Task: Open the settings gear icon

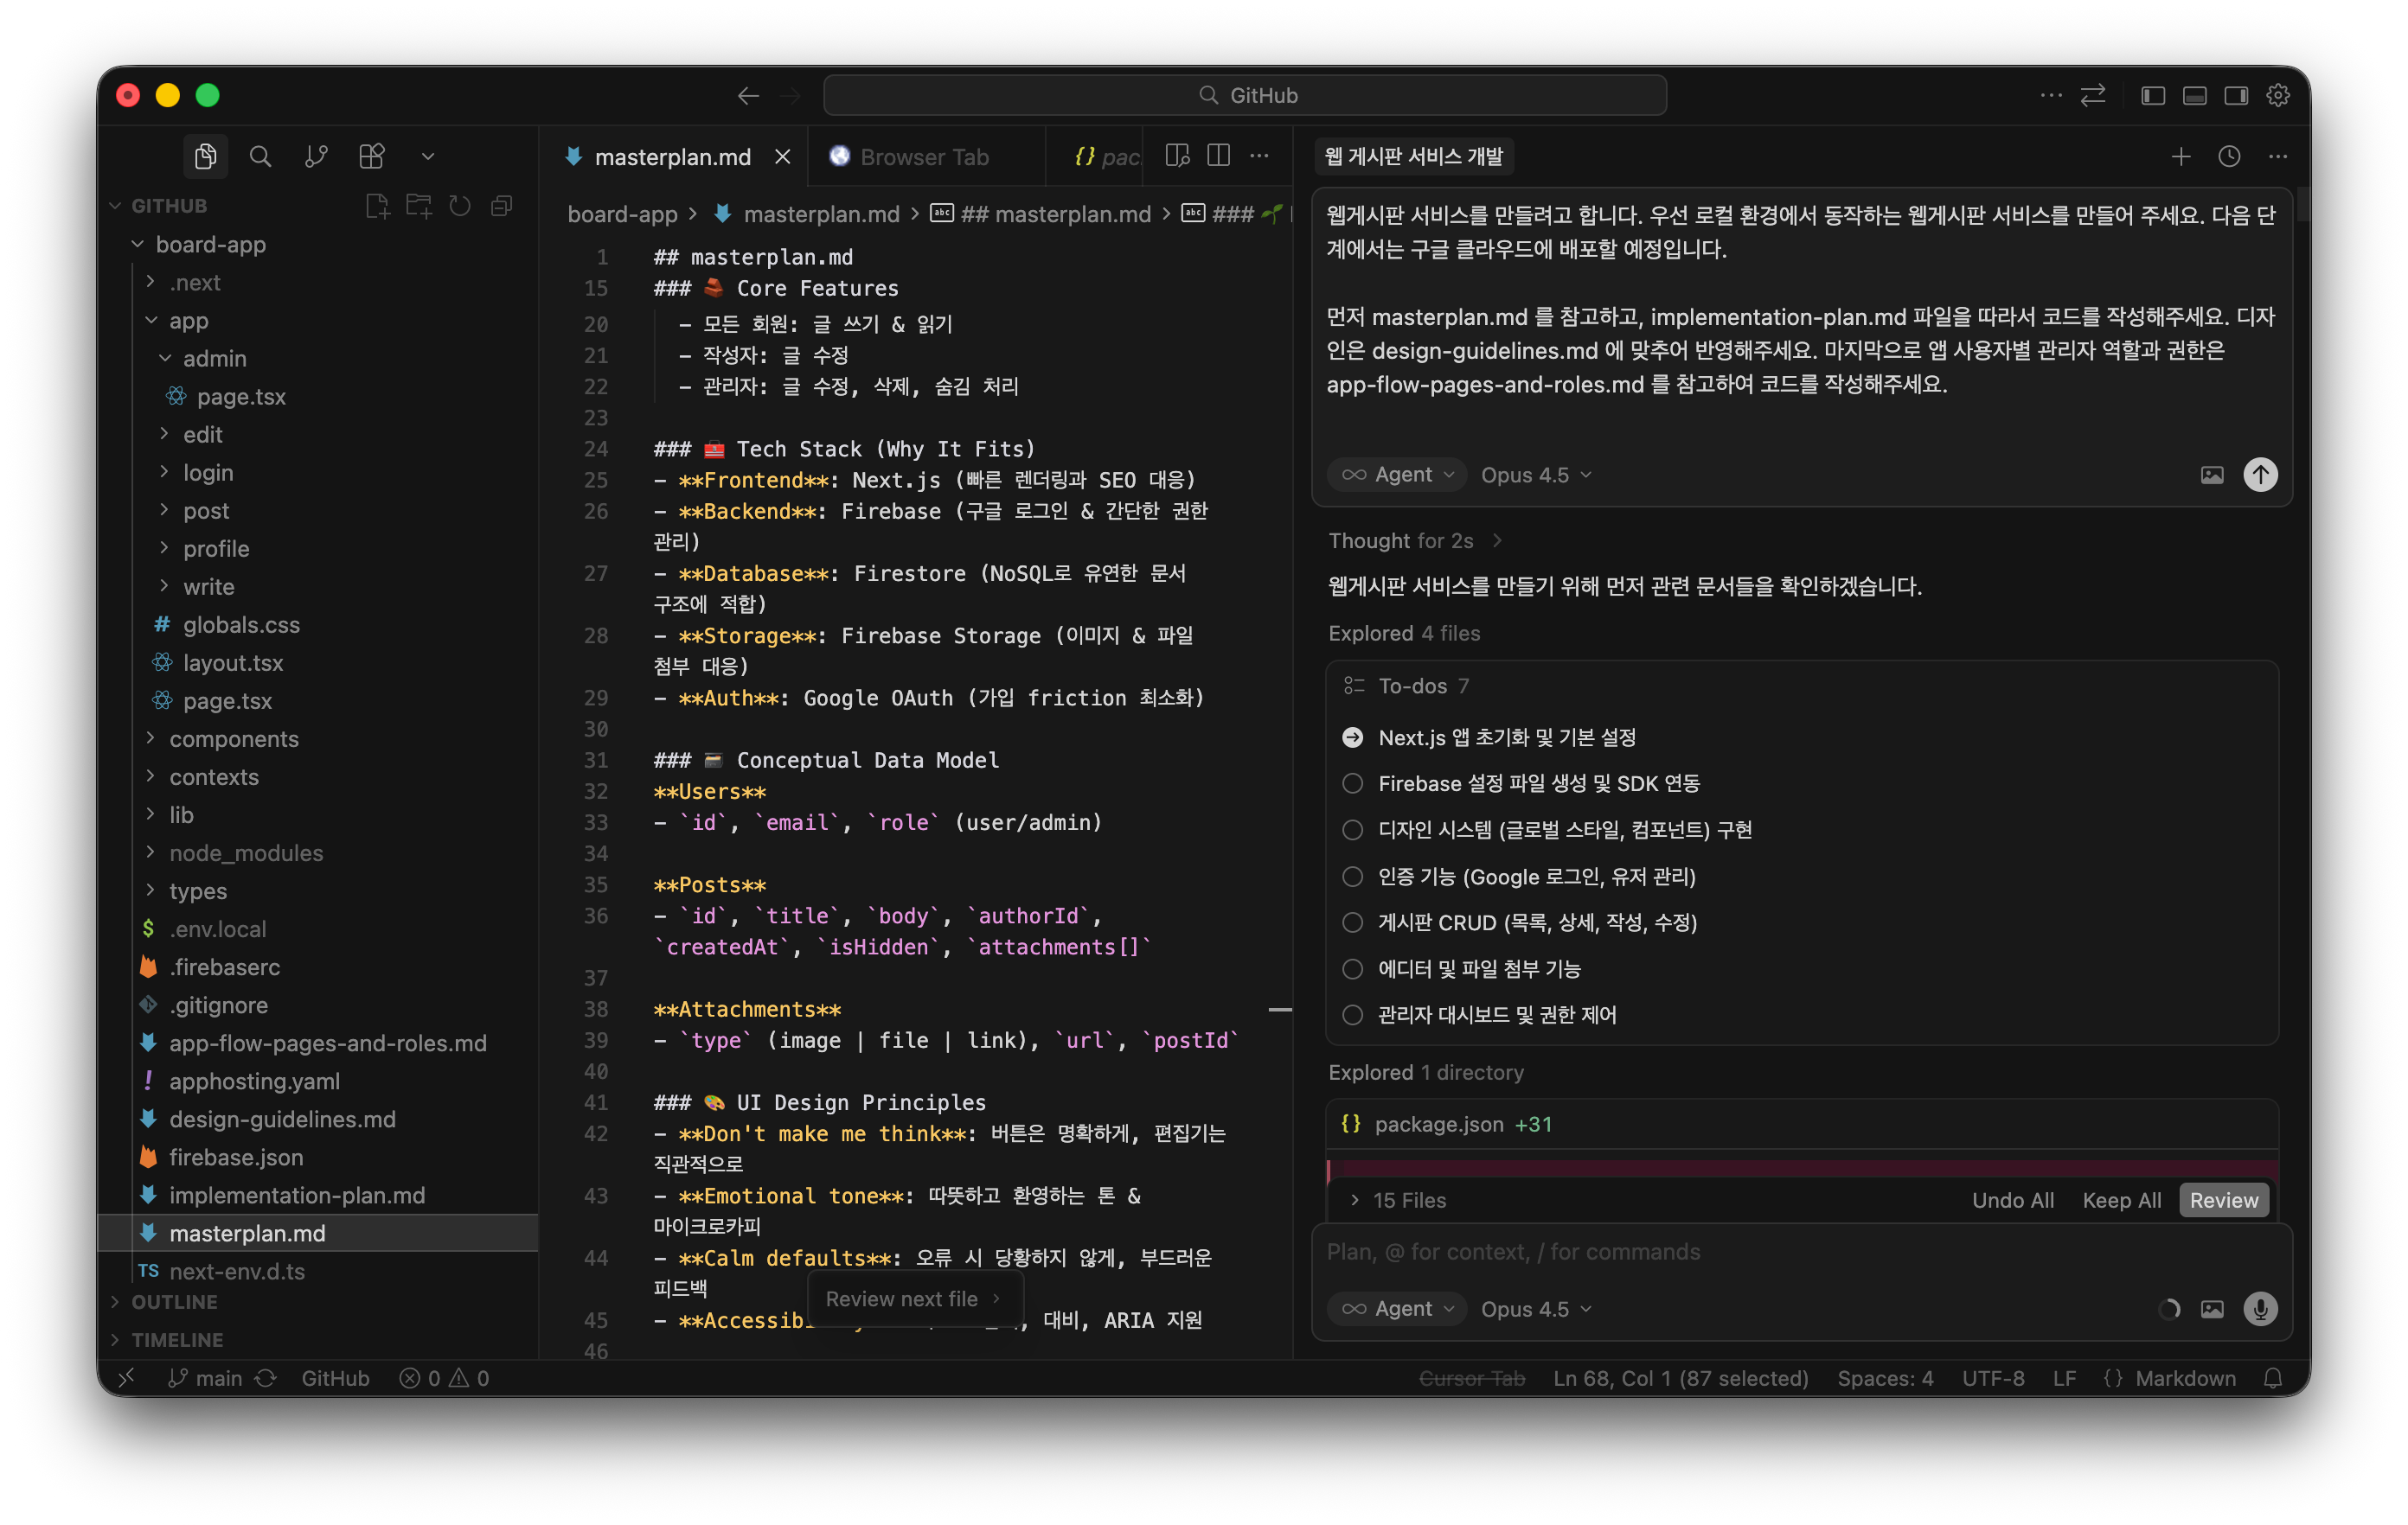Action: pyautogui.click(x=2278, y=96)
